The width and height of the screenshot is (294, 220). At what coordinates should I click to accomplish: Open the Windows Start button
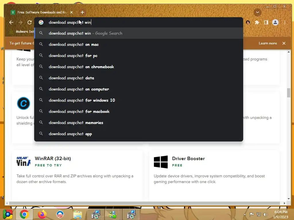tap(7, 214)
